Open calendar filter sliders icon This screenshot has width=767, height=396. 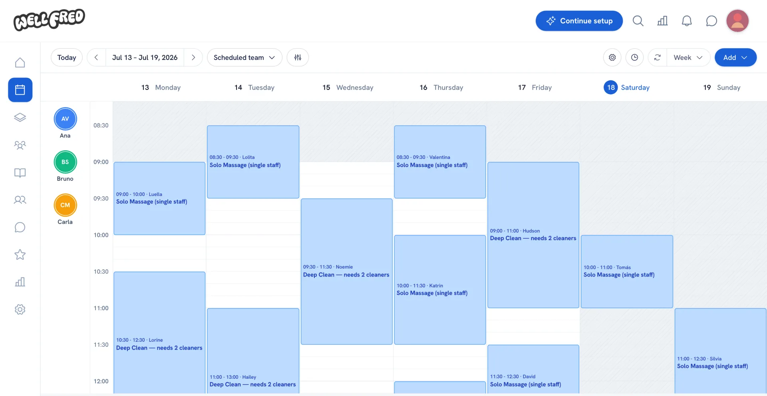(298, 58)
